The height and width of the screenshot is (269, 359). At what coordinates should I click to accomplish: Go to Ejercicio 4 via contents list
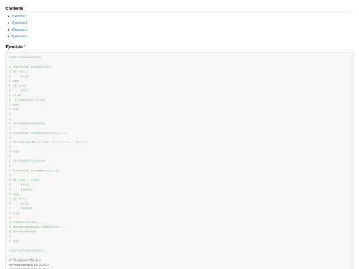(x=20, y=36)
